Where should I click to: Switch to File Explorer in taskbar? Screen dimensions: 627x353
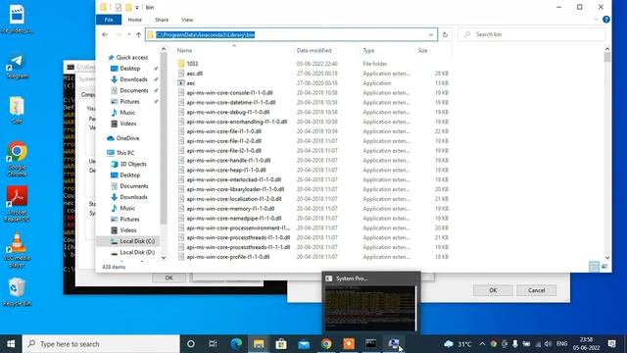pos(259,344)
